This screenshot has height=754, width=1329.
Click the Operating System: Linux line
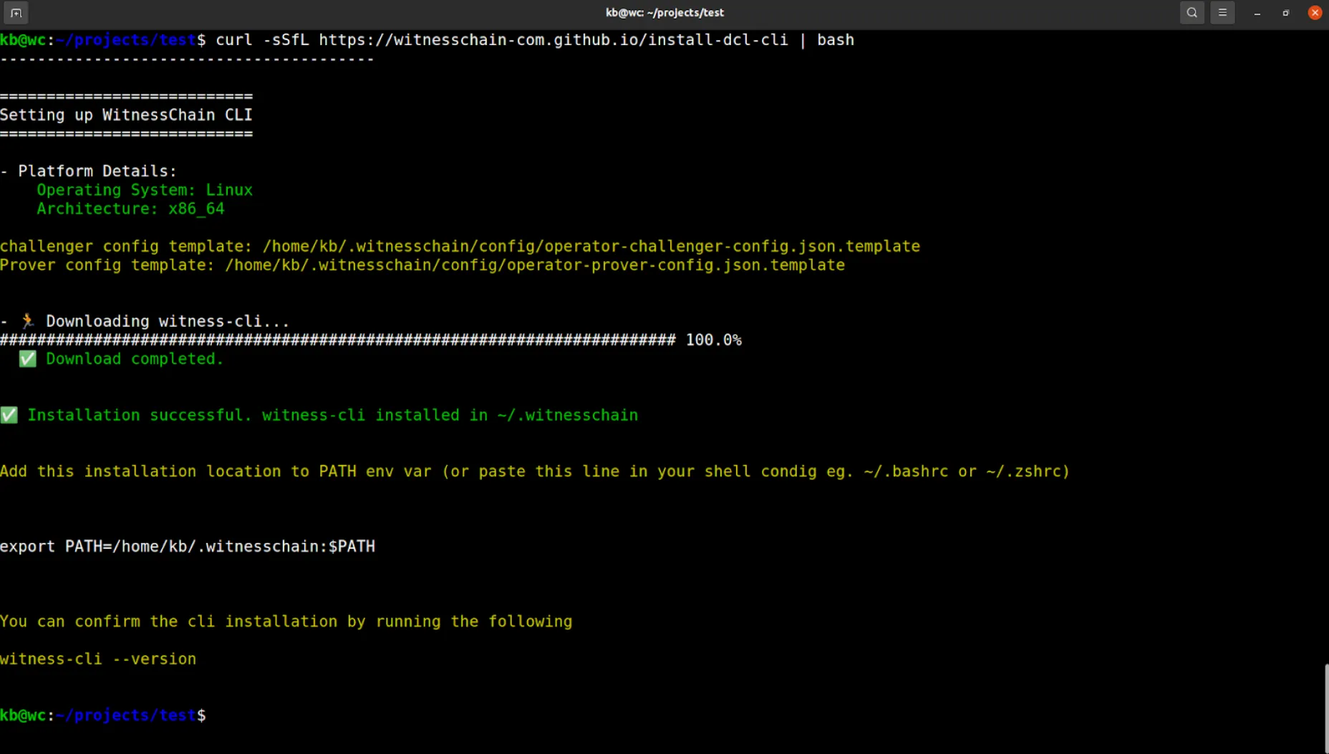click(x=145, y=190)
